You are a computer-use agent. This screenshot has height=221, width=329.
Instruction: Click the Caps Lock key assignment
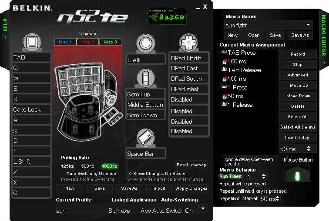pyautogui.click(x=31, y=109)
